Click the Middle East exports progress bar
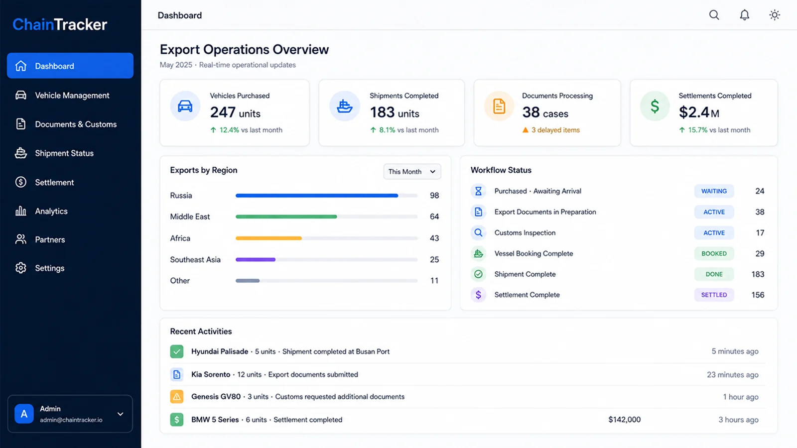 327,217
